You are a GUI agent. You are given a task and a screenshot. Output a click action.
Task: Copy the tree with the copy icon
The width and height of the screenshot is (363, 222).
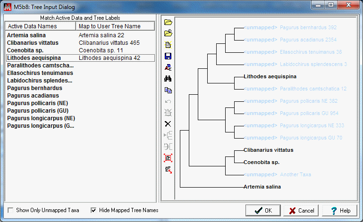click(x=168, y=90)
